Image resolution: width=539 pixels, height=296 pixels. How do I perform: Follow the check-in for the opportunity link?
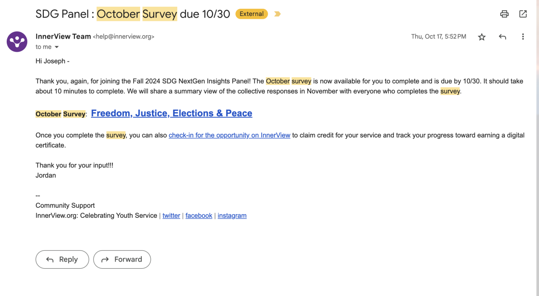click(x=229, y=135)
